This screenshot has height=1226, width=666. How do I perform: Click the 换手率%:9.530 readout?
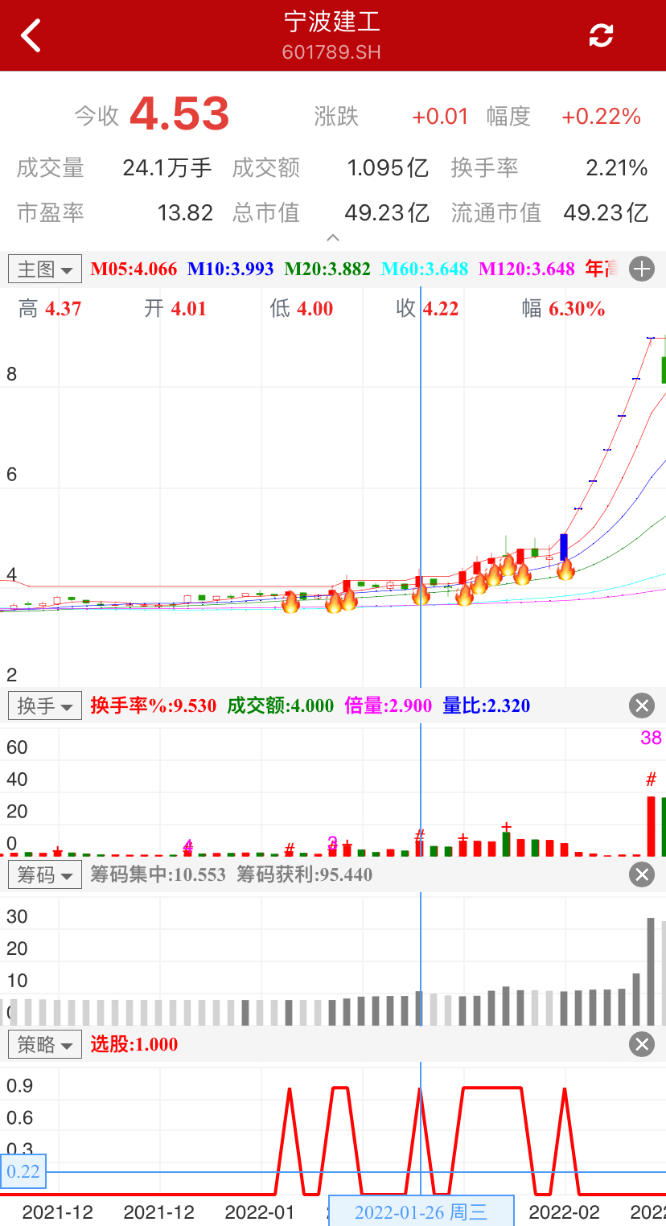[154, 706]
